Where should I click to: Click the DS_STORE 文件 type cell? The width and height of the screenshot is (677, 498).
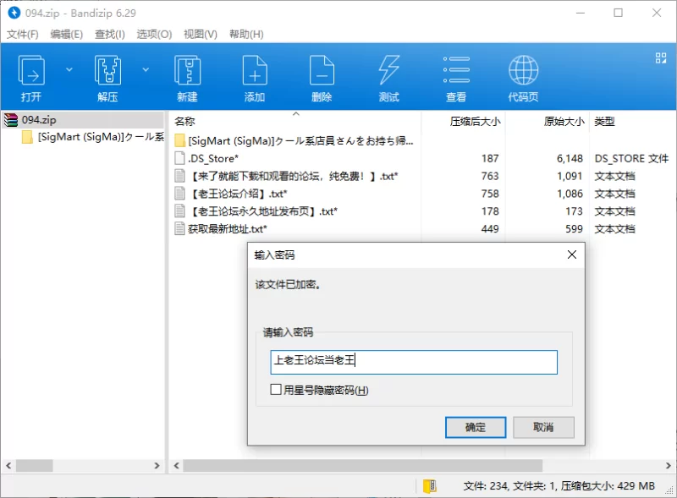coord(631,158)
